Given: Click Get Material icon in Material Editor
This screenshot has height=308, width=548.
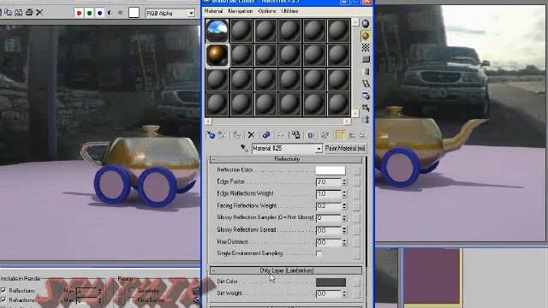Looking at the screenshot, I should point(211,135).
